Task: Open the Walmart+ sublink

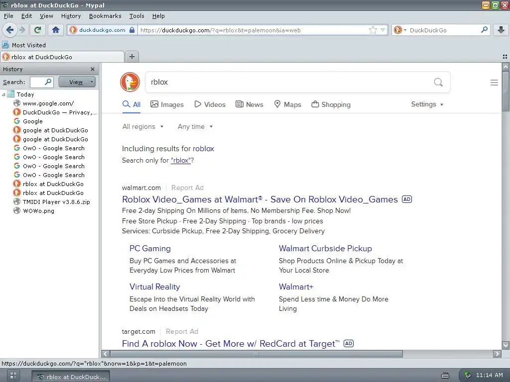Action: pos(296,287)
